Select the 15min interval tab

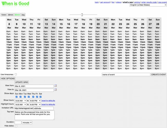[4, 15]
